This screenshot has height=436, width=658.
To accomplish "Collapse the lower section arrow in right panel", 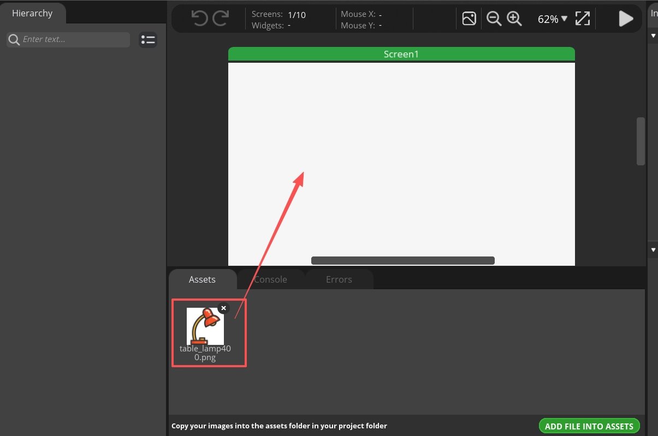I will pyautogui.click(x=653, y=250).
